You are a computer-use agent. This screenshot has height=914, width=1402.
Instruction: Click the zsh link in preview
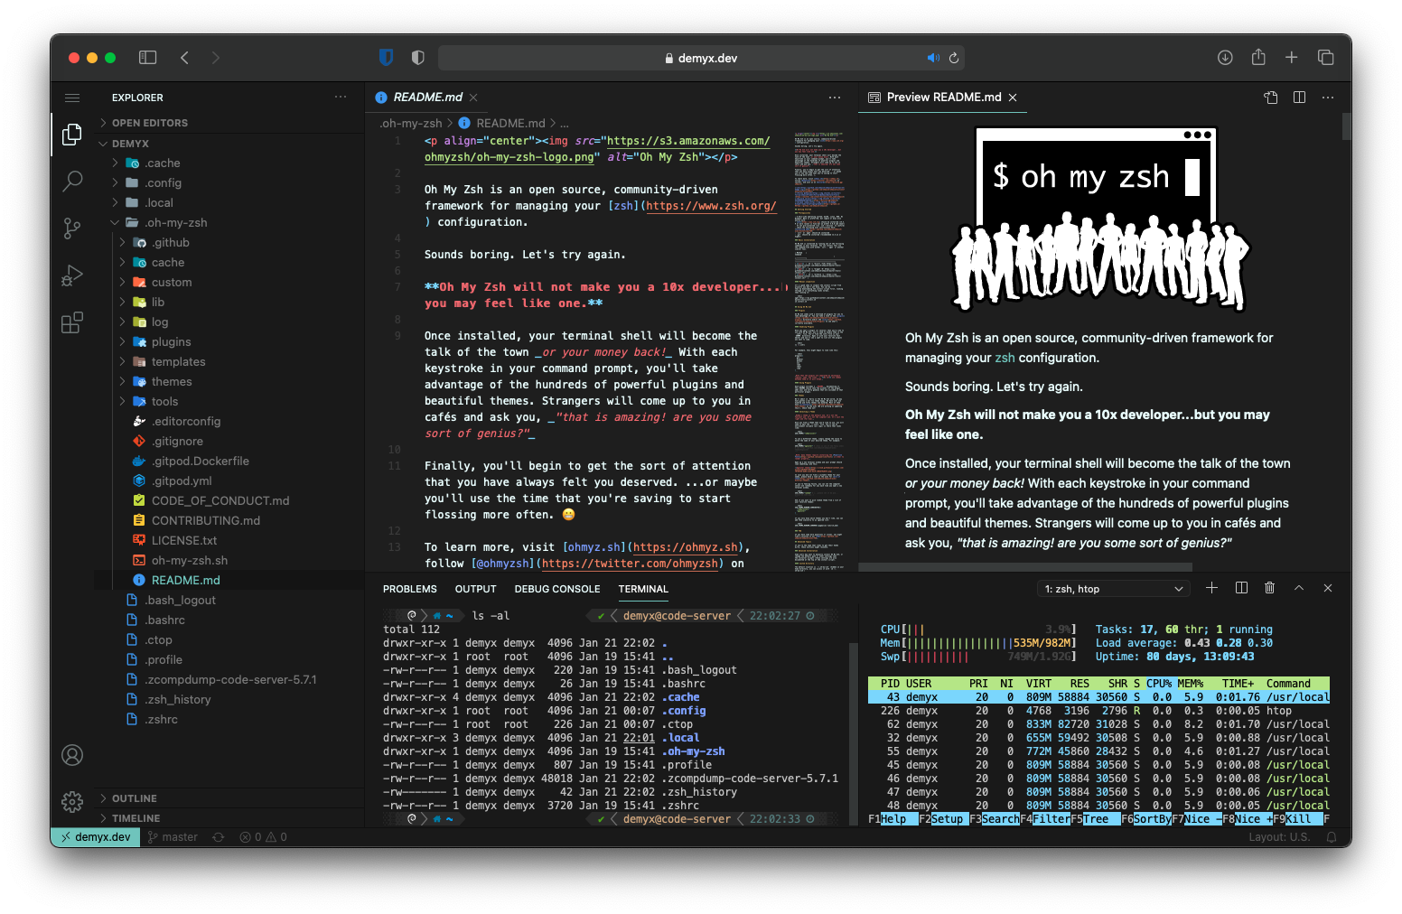tap(1005, 358)
